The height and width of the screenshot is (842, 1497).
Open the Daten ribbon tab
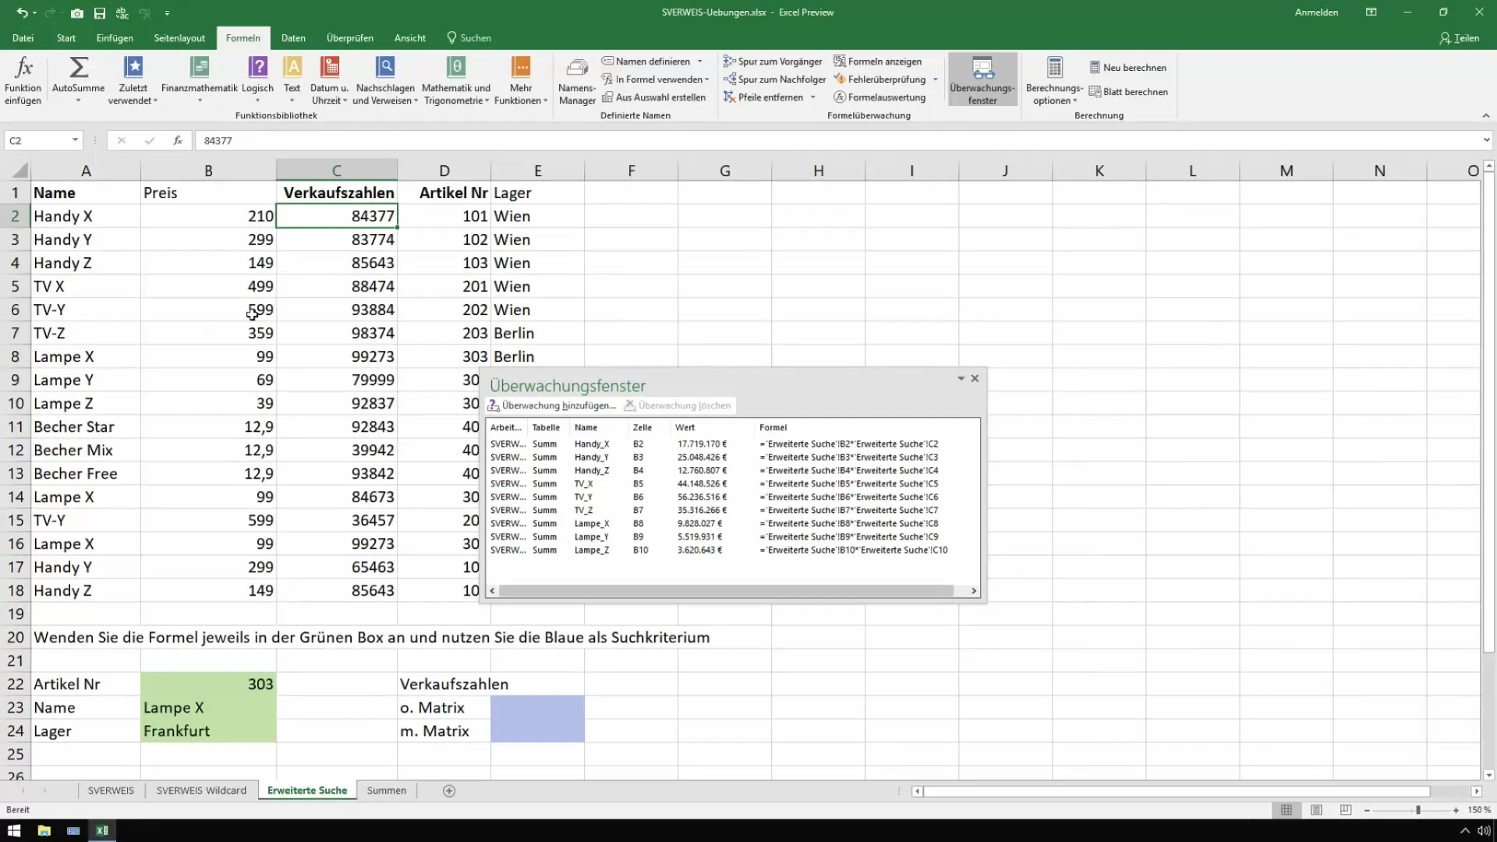[293, 38]
